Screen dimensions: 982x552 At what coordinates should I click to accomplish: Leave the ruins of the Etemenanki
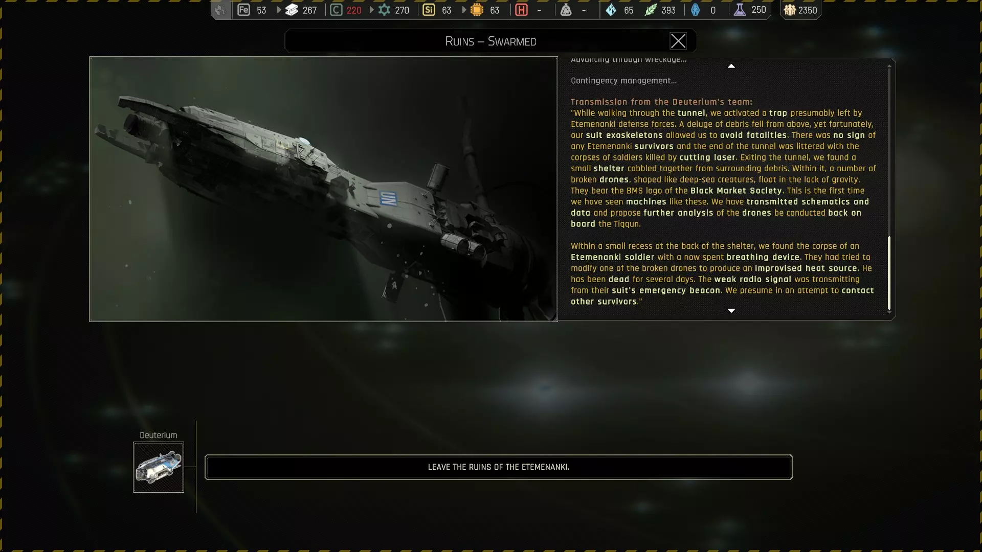click(x=498, y=467)
